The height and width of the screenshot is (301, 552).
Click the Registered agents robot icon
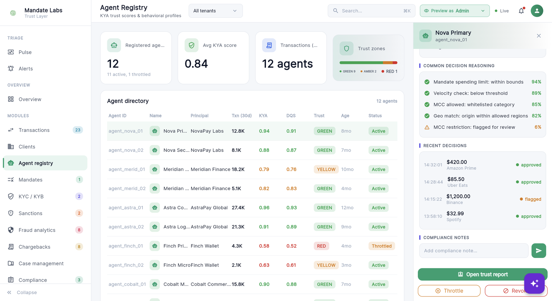pos(114,45)
